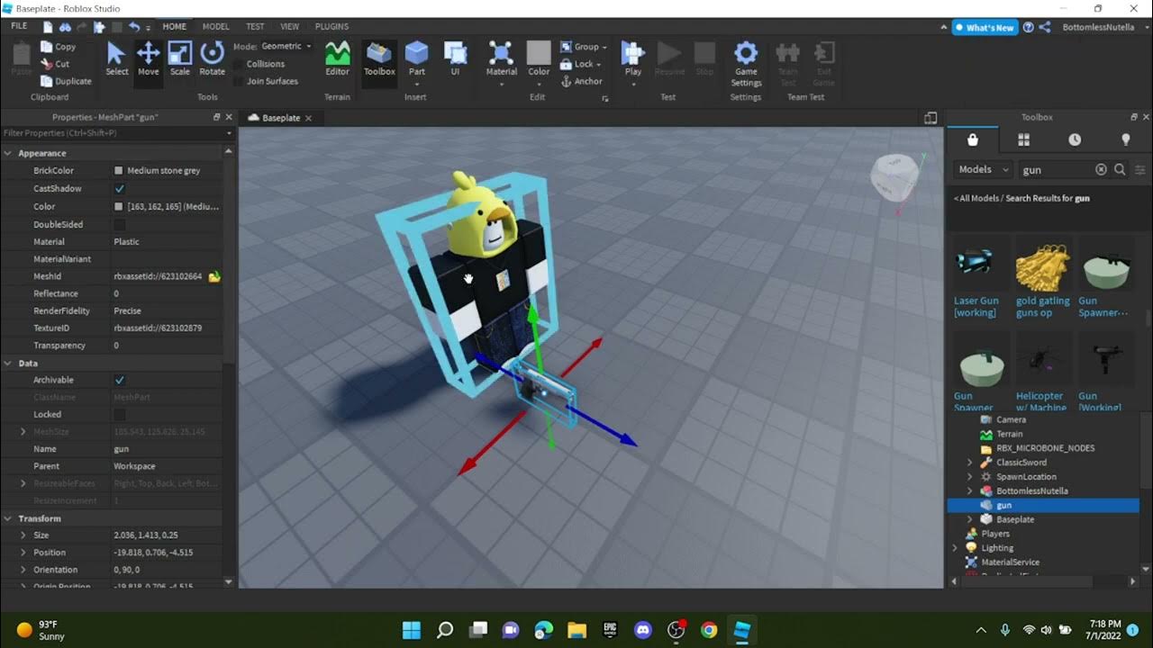The width and height of the screenshot is (1153, 648).
Task: Activate the Move tool
Action: 148,58
